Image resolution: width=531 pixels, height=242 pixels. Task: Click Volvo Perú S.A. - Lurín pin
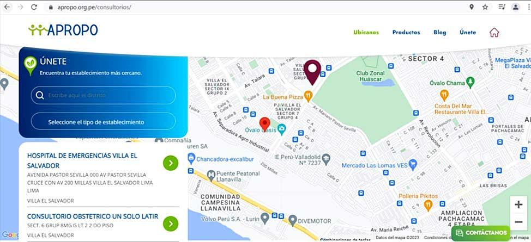pos(265,218)
